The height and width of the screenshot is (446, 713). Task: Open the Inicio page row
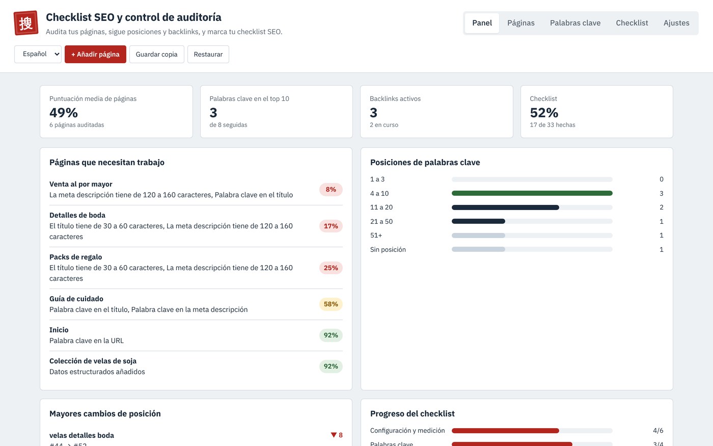[196, 335]
